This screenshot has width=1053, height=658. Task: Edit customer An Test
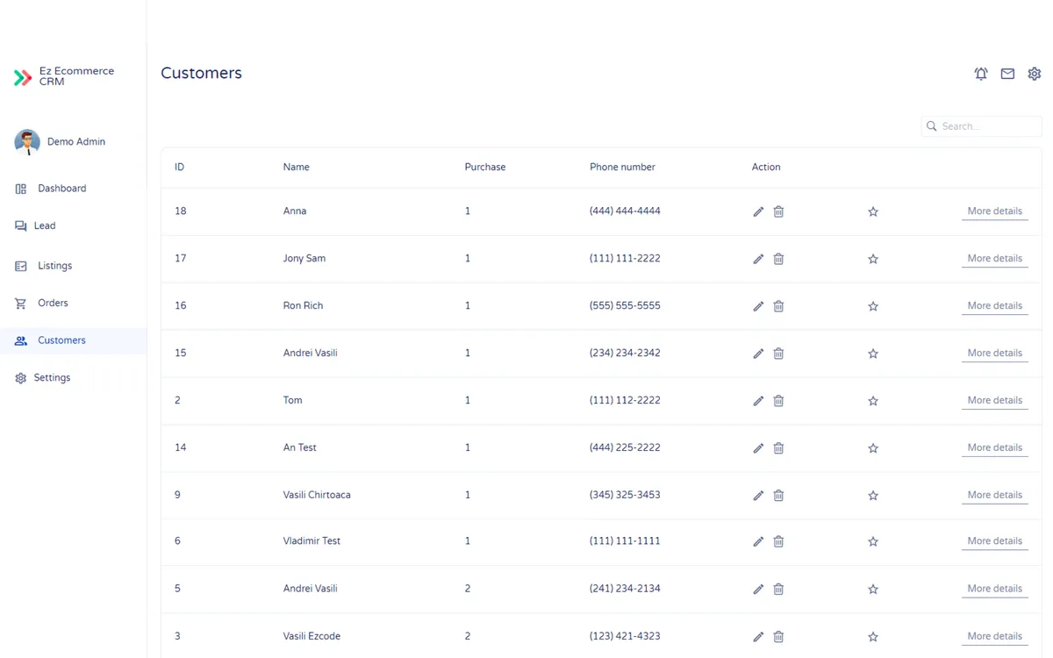[758, 448]
